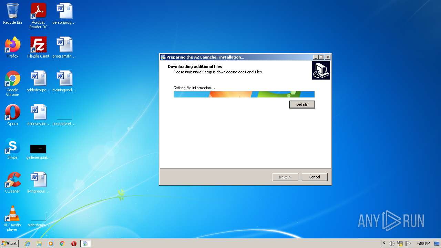Open VLC media player shortcut

(x=12, y=218)
